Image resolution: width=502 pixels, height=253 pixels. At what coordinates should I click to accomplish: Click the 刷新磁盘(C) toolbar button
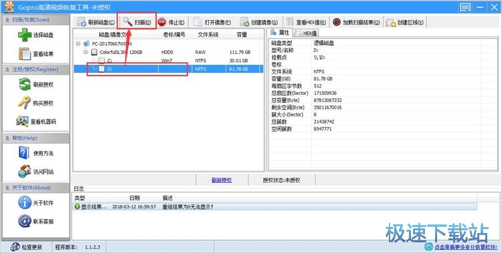(x=96, y=22)
